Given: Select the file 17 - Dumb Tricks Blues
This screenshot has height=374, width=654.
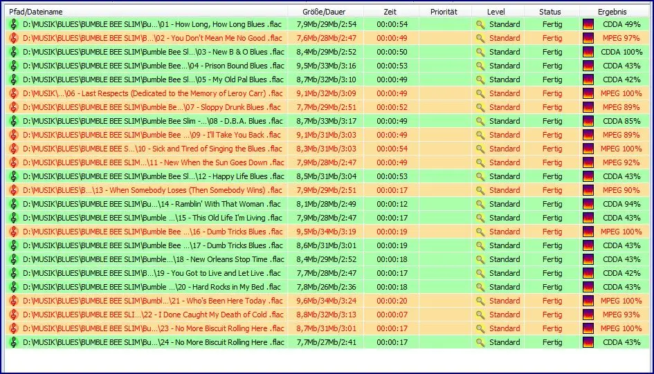Looking at the screenshot, I should pos(153,245).
